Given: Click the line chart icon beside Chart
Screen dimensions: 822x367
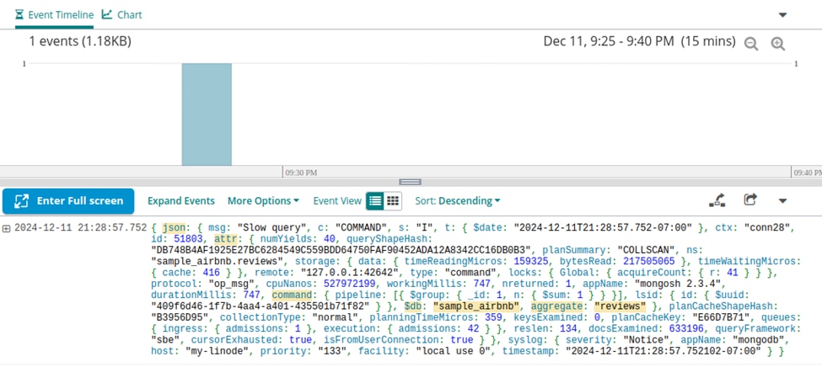Looking at the screenshot, I should 107,15.
